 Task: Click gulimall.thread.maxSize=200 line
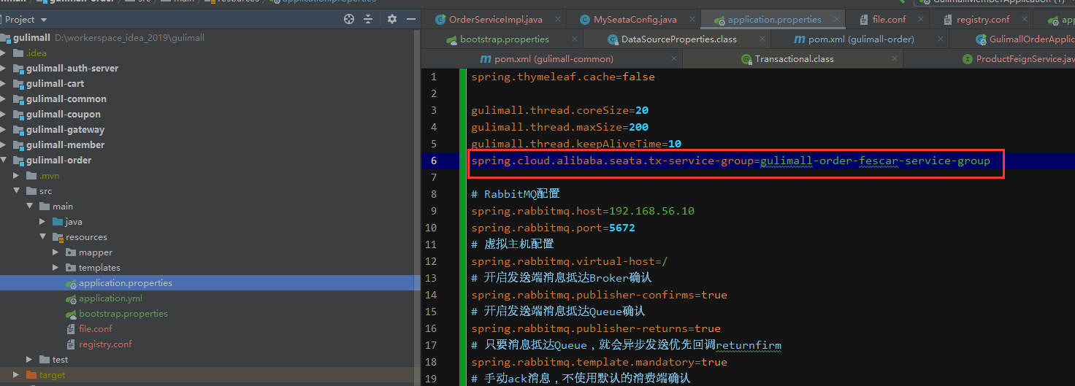[559, 127]
